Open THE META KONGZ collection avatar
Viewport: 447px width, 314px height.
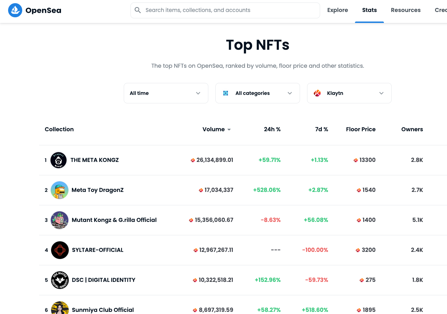click(59, 160)
